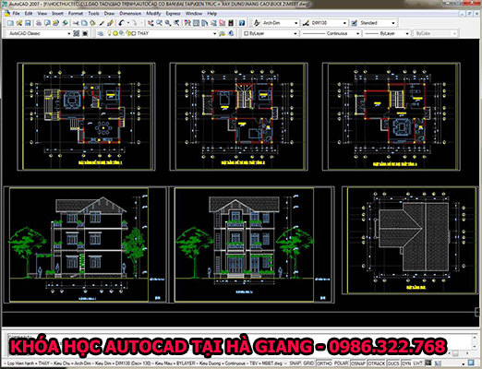Screen dimensions: 482x369
Task: Open the DIM130 dimension style dropdown
Action: (x=329, y=23)
